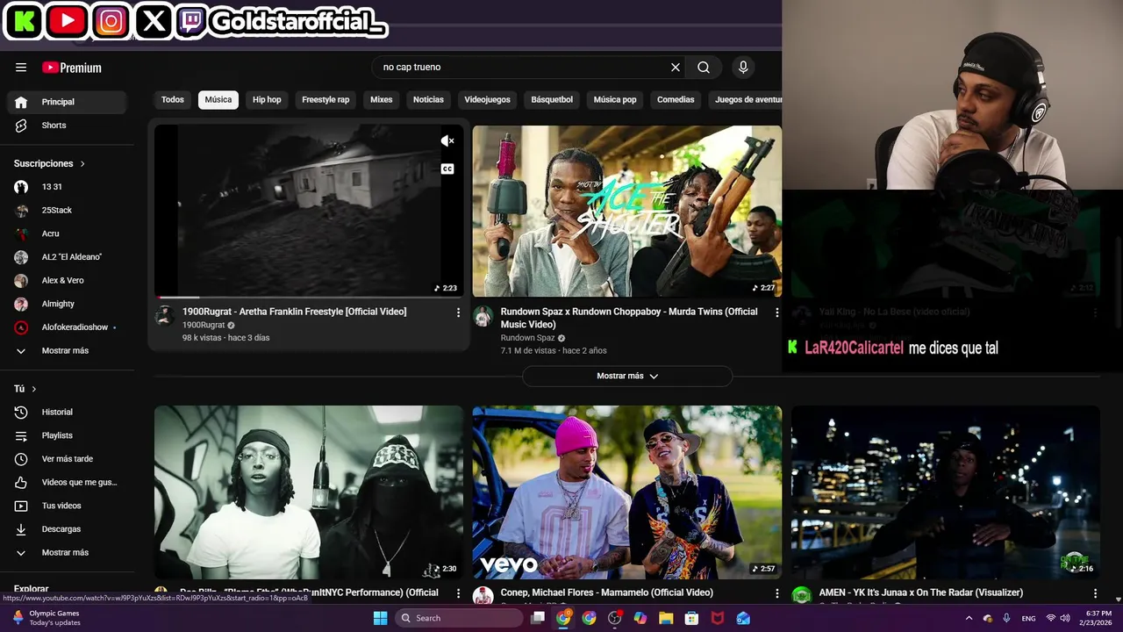Open AMEN YK It's Junaa thumbnail
Screen dimensions: 1123x632
[x=946, y=492]
